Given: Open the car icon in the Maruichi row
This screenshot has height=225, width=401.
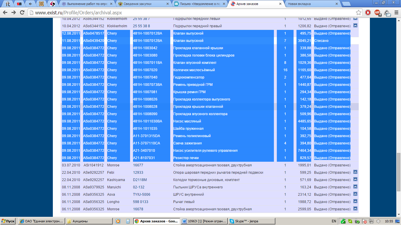Looking at the screenshot, I should pos(355,187).
